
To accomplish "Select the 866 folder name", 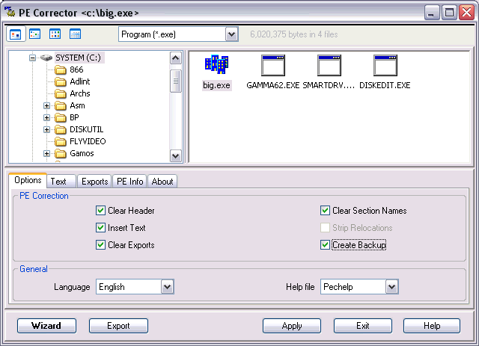I will [76, 69].
